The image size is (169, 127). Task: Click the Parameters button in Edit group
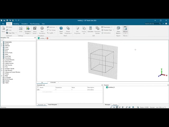click(x=106, y=27)
